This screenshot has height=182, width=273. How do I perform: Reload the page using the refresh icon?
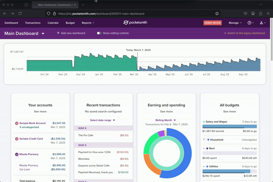(20, 14)
